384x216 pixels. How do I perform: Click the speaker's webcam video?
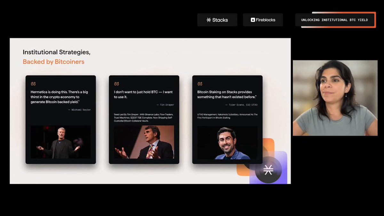335,98
